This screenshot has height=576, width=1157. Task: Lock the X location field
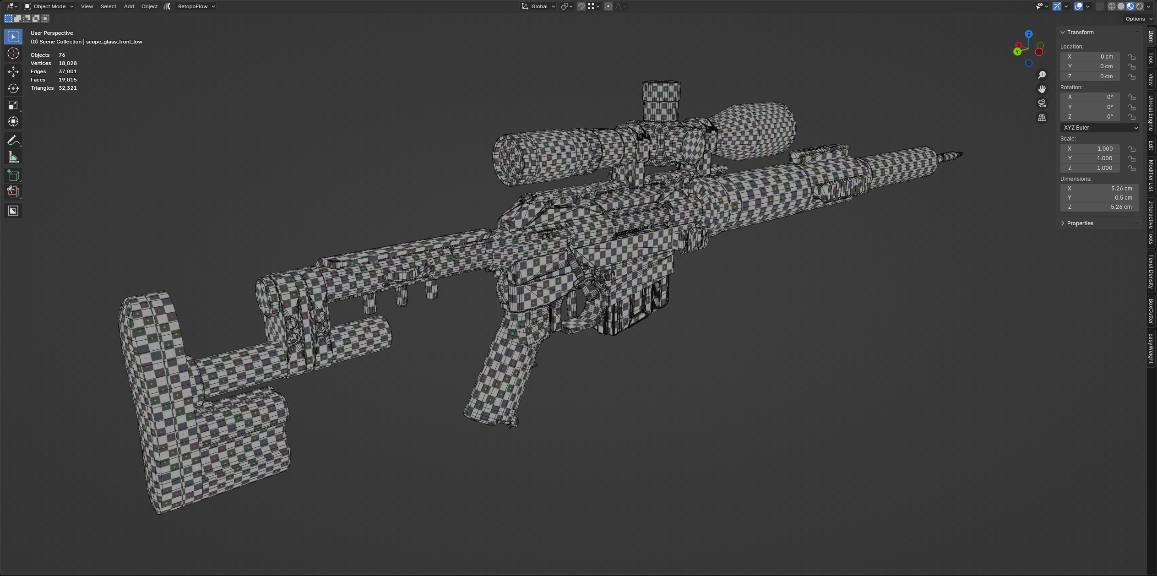click(1132, 57)
